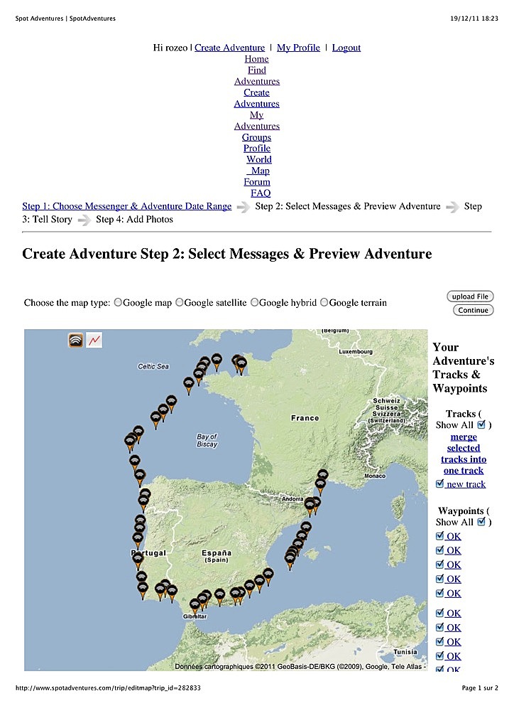Go back to Step 1 Choose Messenger link
This screenshot has height=728, width=514.
coord(127,206)
